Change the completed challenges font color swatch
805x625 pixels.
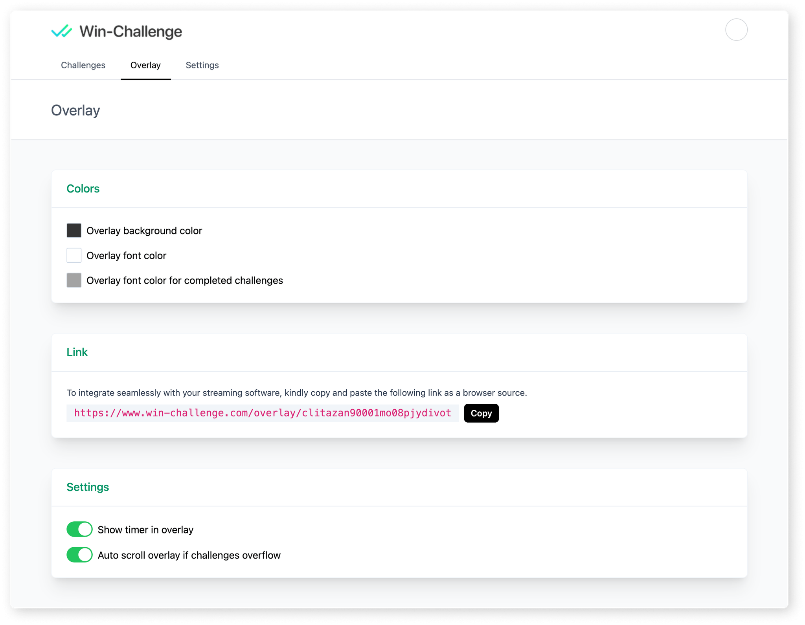click(x=74, y=280)
